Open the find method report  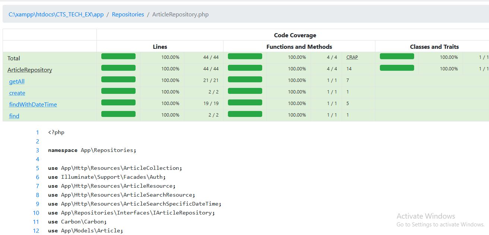pos(14,116)
